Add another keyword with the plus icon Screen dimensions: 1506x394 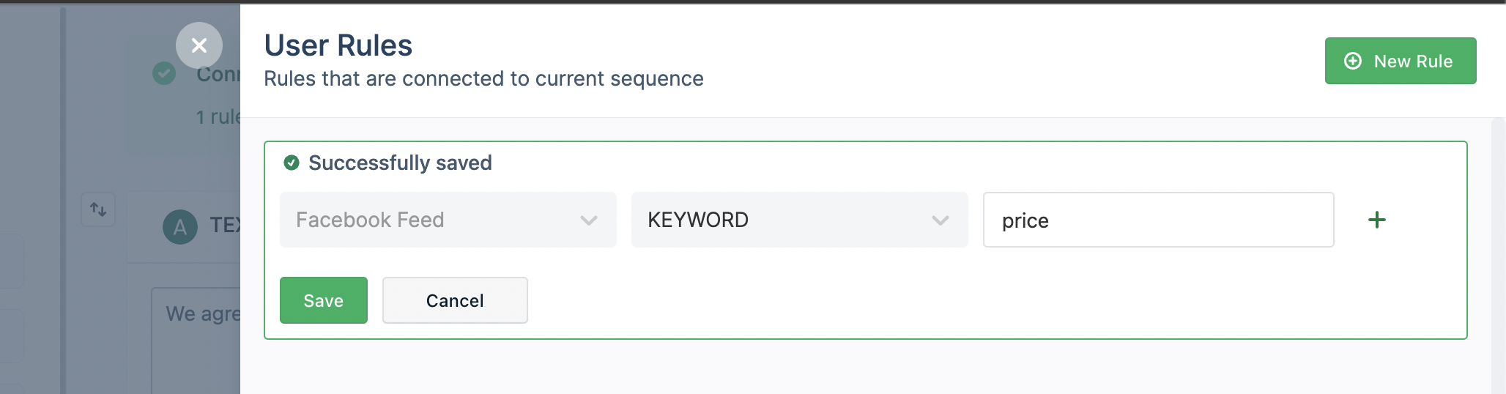(x=1376, y=220)
